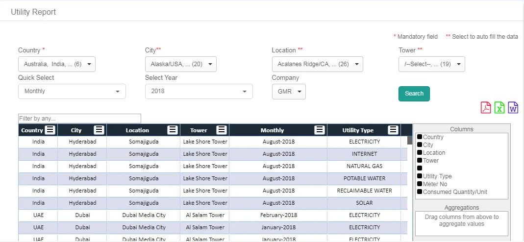524x242 pixels.
Task: Click the Search button
Action: (414, 94)
